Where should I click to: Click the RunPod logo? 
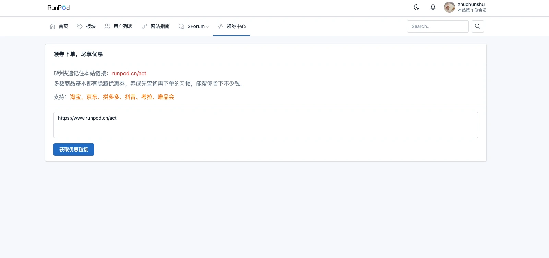(58, 8)
